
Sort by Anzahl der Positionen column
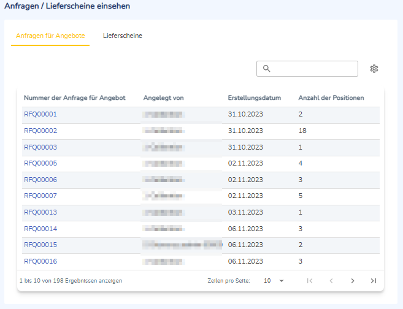tap(331, 98)
